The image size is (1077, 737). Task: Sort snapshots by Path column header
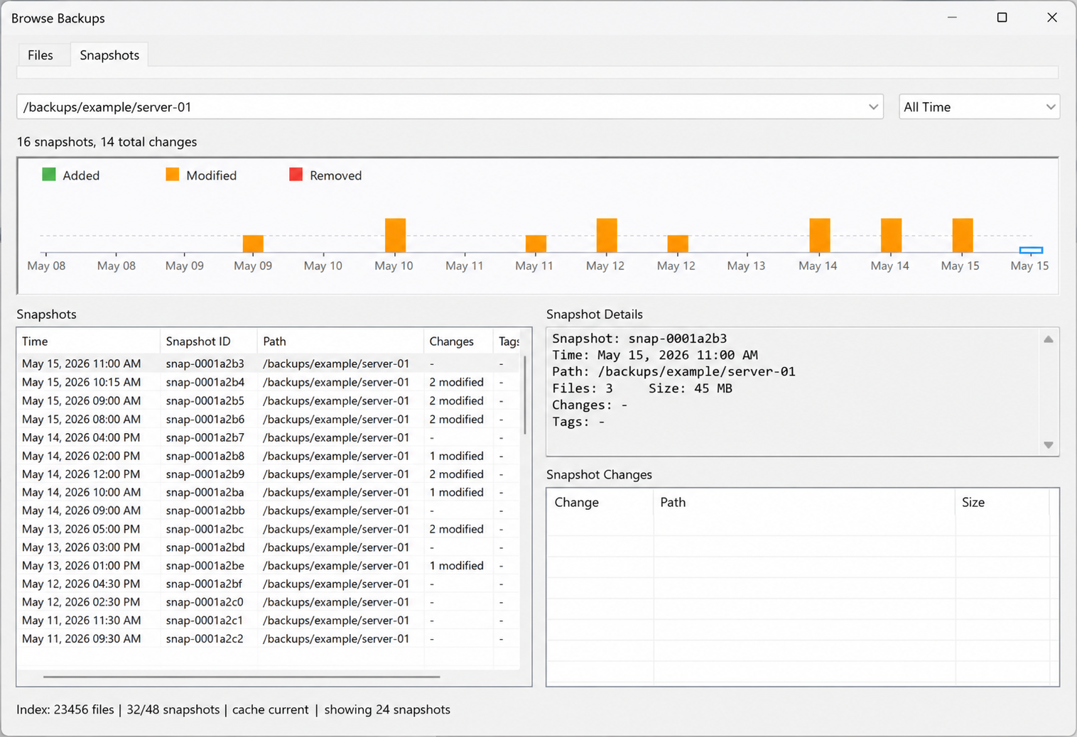[340, 342]
